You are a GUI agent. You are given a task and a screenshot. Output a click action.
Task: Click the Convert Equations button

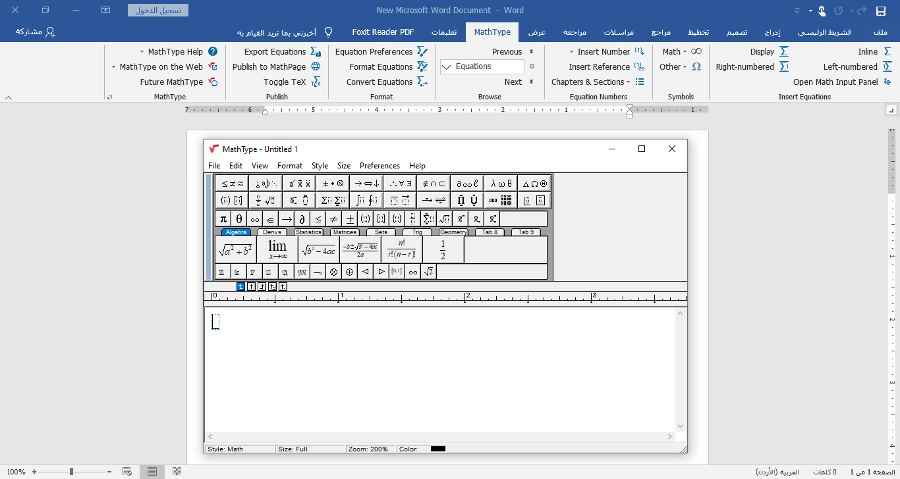click(387, 82)
